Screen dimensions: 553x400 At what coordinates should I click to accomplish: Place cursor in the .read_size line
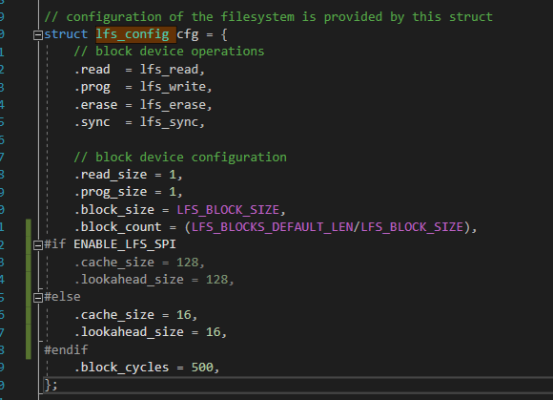pyautogui.click(x=129, y=175)
